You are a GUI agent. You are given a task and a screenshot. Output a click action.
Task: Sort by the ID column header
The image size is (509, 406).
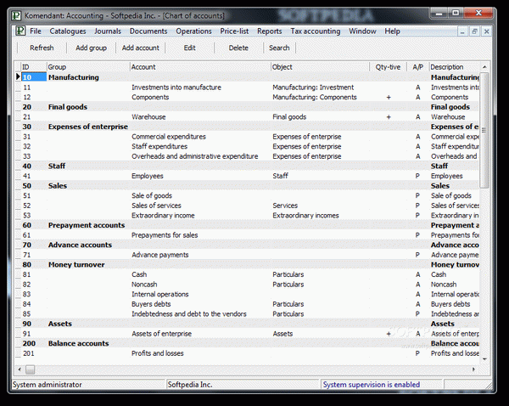tap(34, 67)
